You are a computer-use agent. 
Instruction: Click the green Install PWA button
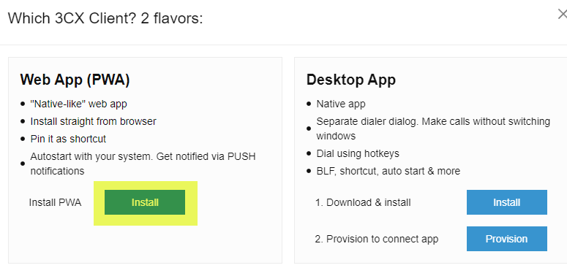pyautogui.click(x=145, y=202)
